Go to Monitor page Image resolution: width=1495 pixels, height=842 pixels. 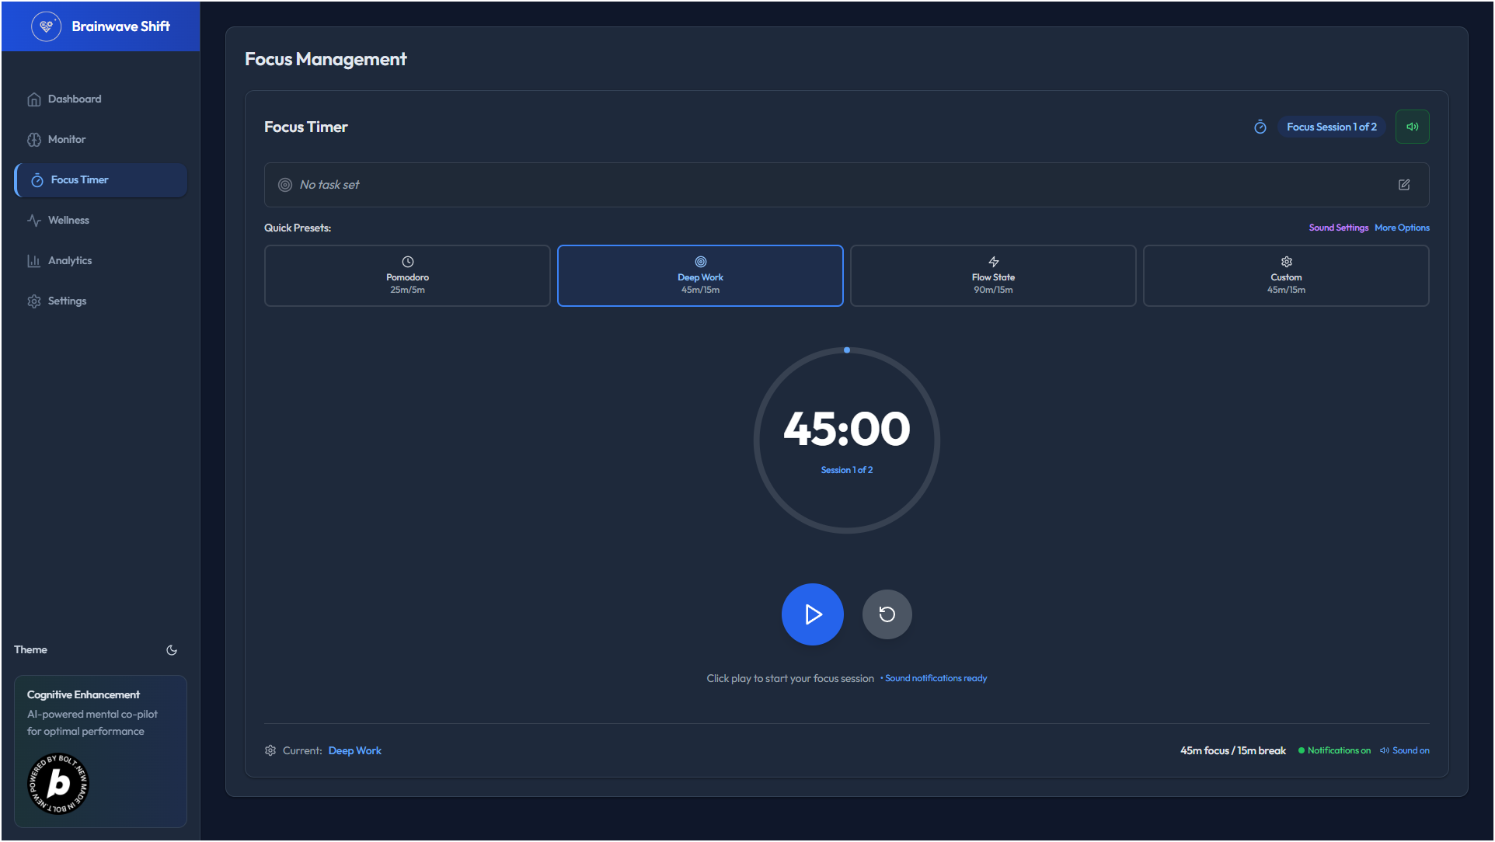point(67,140)
